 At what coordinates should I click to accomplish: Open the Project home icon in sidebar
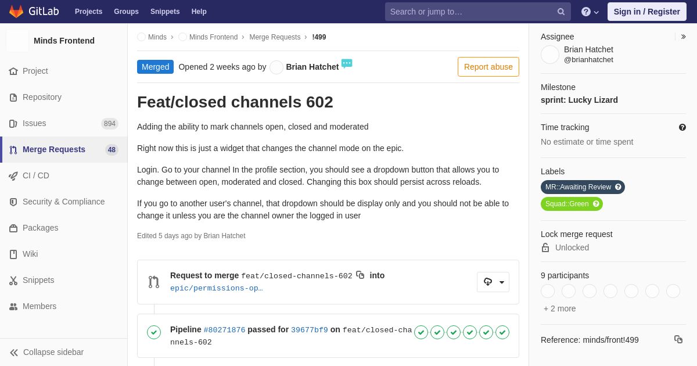[13, 71]
